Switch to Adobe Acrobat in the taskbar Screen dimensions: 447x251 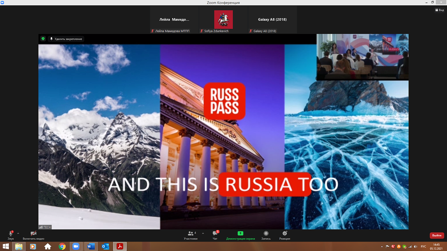click(120, 246)
